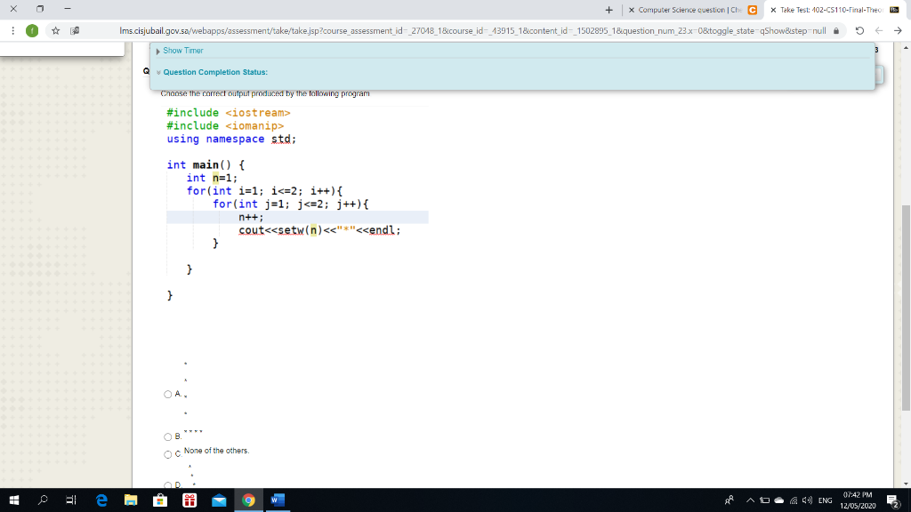This screenshot has height=512, width=911.
Task: Open the volume control in tray
Action: 807,500
